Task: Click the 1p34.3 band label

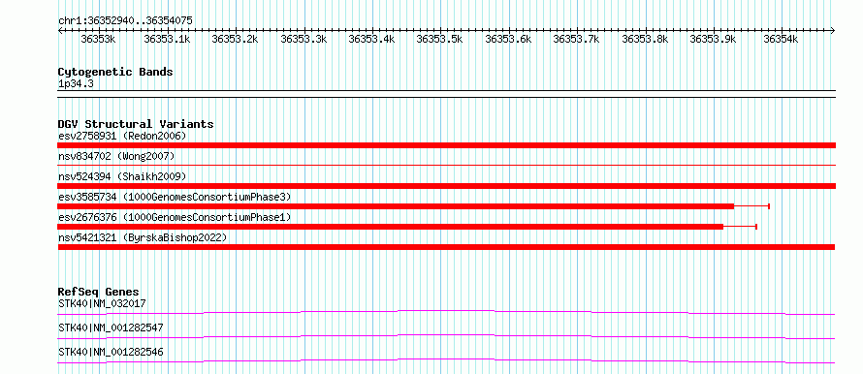Action: pyautogui.click(x=76, y=84)
